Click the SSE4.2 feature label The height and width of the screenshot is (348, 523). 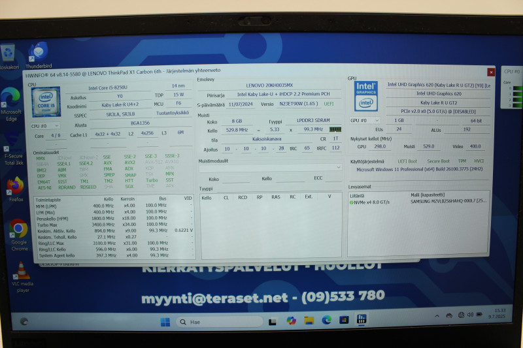86,163
